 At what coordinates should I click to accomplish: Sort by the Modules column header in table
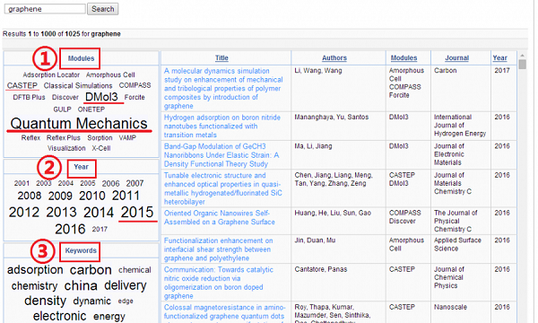click(403, 58)
